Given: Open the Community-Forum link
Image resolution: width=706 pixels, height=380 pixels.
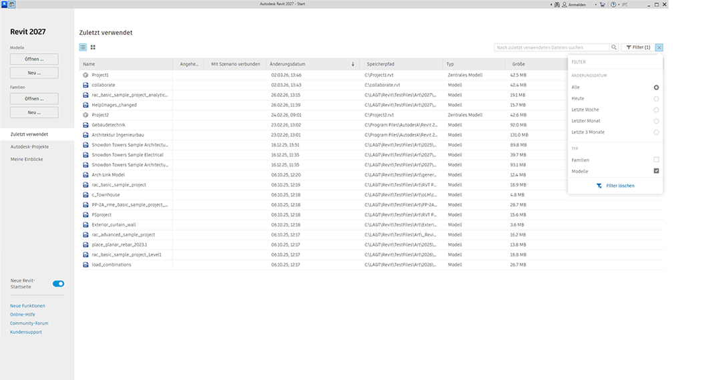Looking at the screenshot, I should 29,323.
